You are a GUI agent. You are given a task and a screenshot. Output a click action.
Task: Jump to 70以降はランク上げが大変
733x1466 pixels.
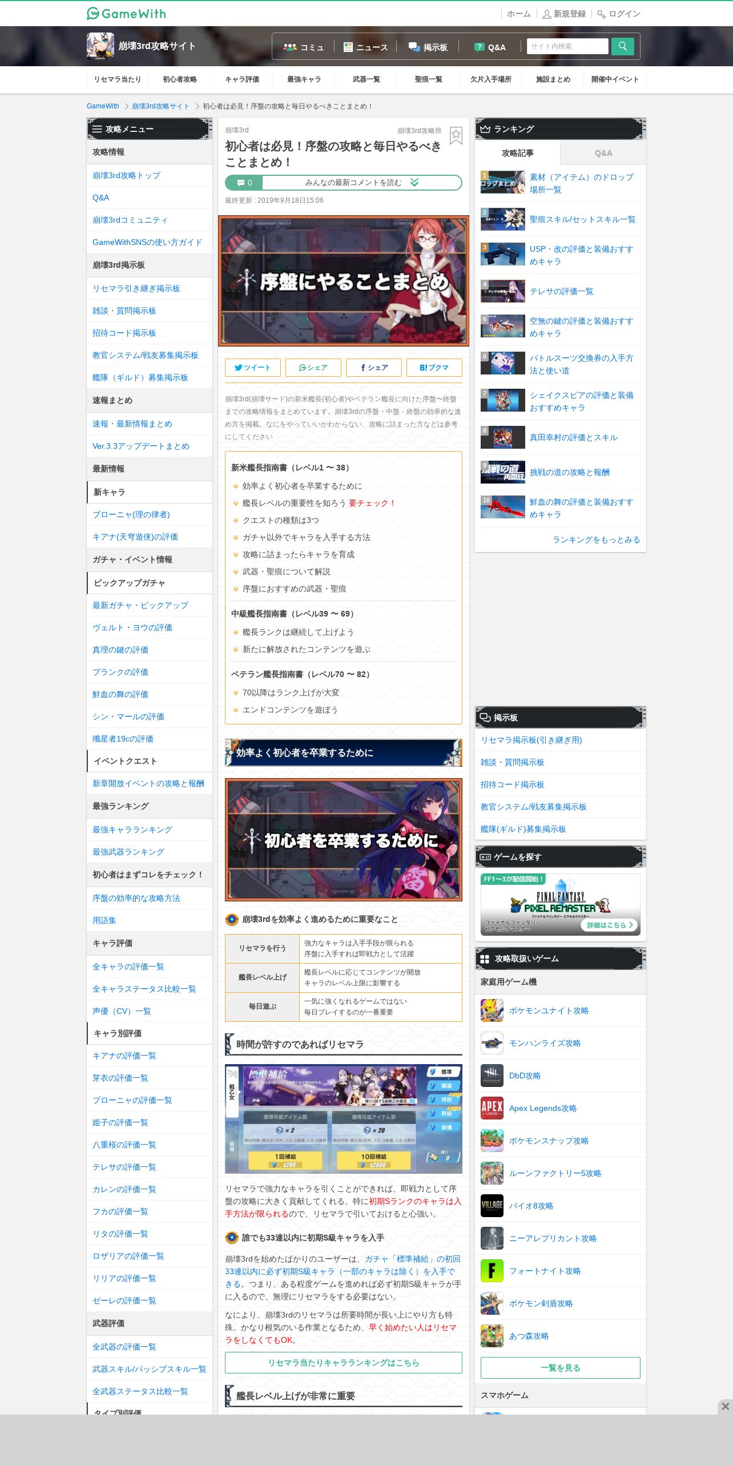point(291,692)
